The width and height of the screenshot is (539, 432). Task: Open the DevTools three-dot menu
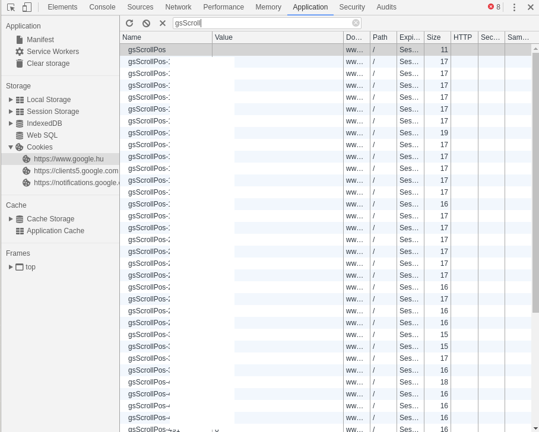(514, 7)
